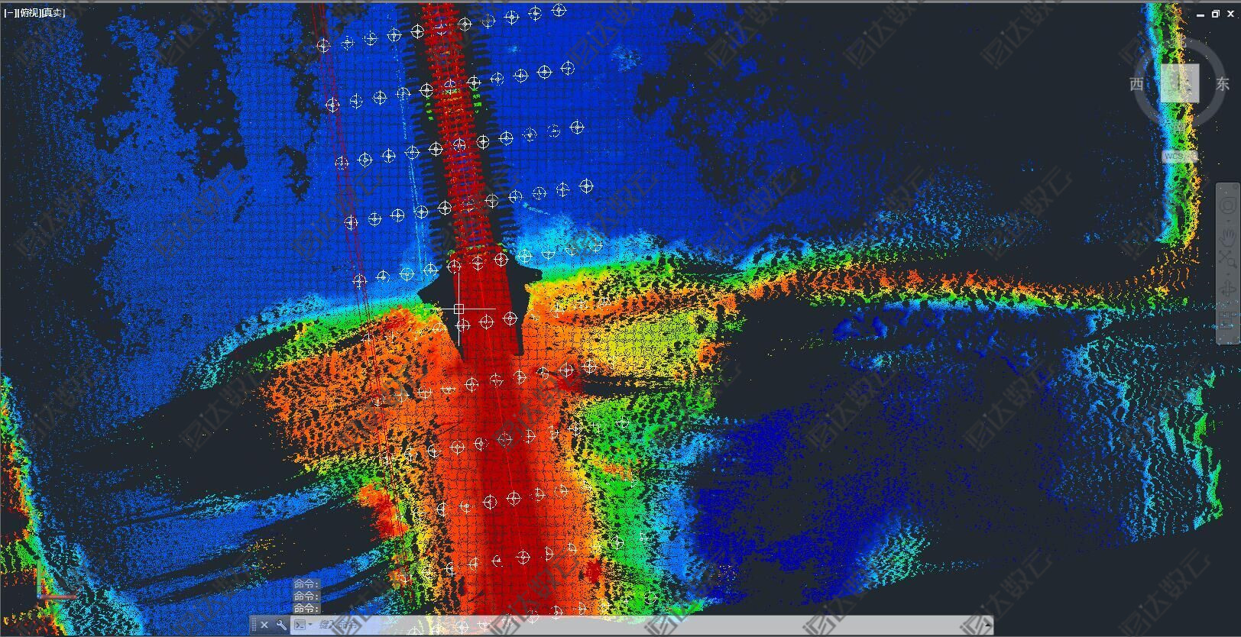
Task: Click 南 on the ViewCube compass
Action: [x=1180, y=127]
